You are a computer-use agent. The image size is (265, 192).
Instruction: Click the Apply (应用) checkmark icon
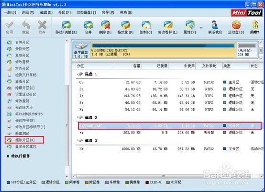[x=10, y=25]
